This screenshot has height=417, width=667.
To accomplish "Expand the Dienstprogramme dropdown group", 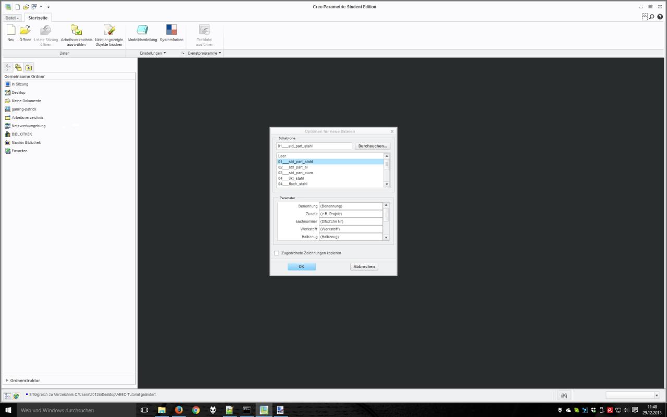I will 204,53.
